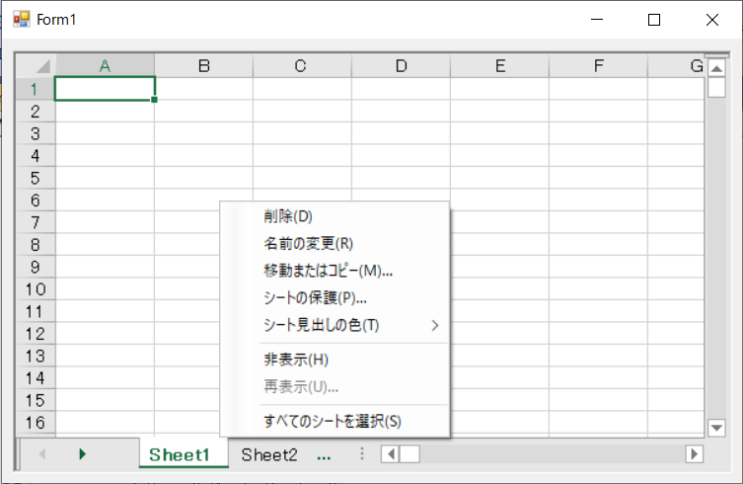743x484 pixels.
Task: Click the tab strip splitter grip dots
Action: pos(362,453)
